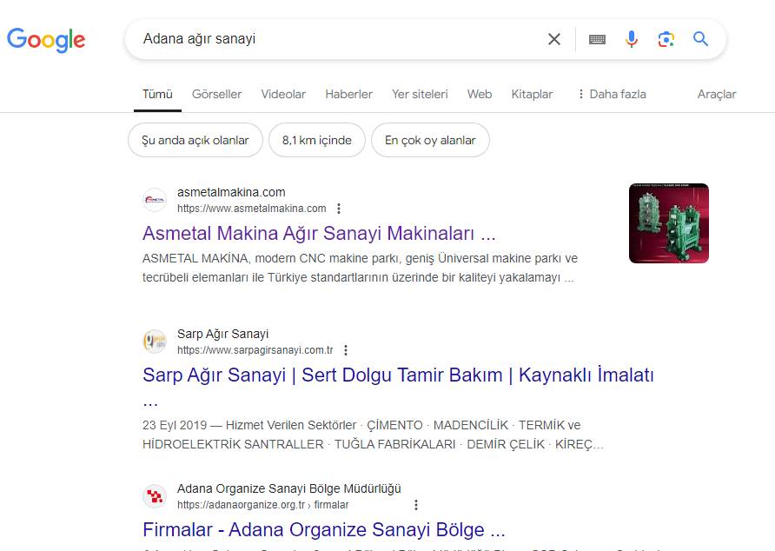The height and width of the screenshot is (551, 775).
Task: Switch to the Haberler tab
Action: tap(348, 94)
